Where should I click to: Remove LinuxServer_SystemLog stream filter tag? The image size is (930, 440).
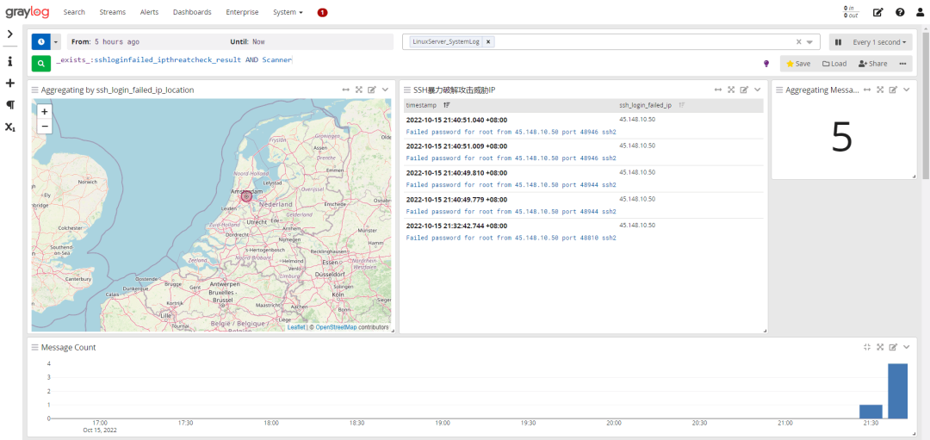coord(488,41)
